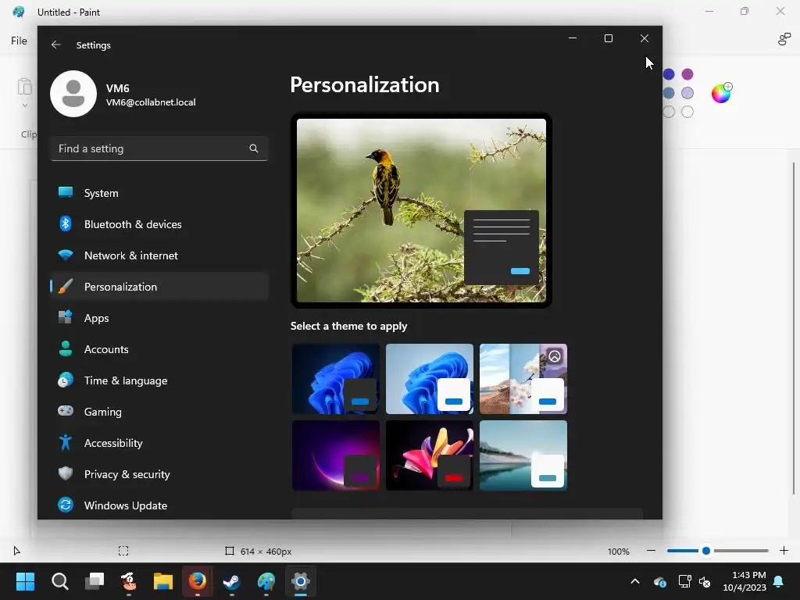800x600 pixels.
Task: Show hidden system tray icons
Action: [635, 581]
